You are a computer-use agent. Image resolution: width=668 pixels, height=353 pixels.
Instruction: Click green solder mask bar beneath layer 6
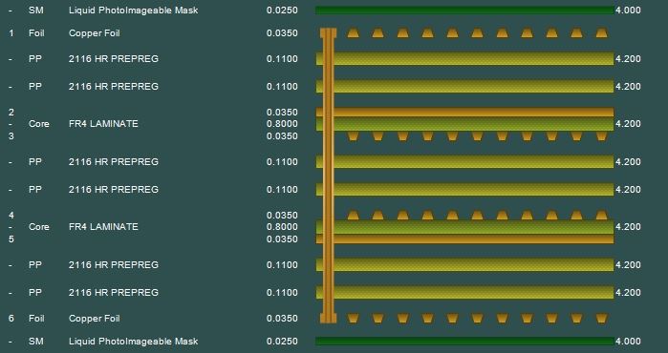464,342
